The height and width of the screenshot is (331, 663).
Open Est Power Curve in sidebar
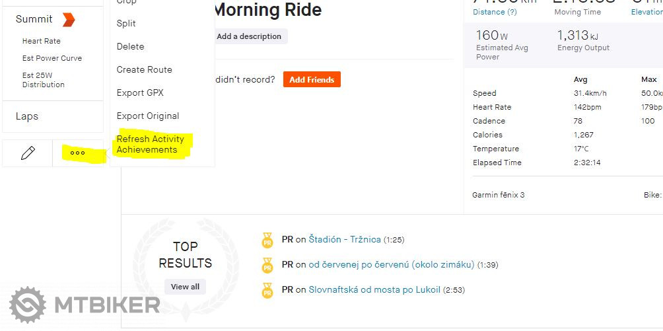point(52,58)
